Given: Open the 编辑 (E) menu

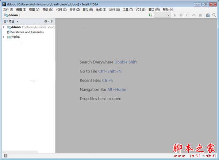Looking at the screenshot, I should pyautogui.click(x=21, y=9).
